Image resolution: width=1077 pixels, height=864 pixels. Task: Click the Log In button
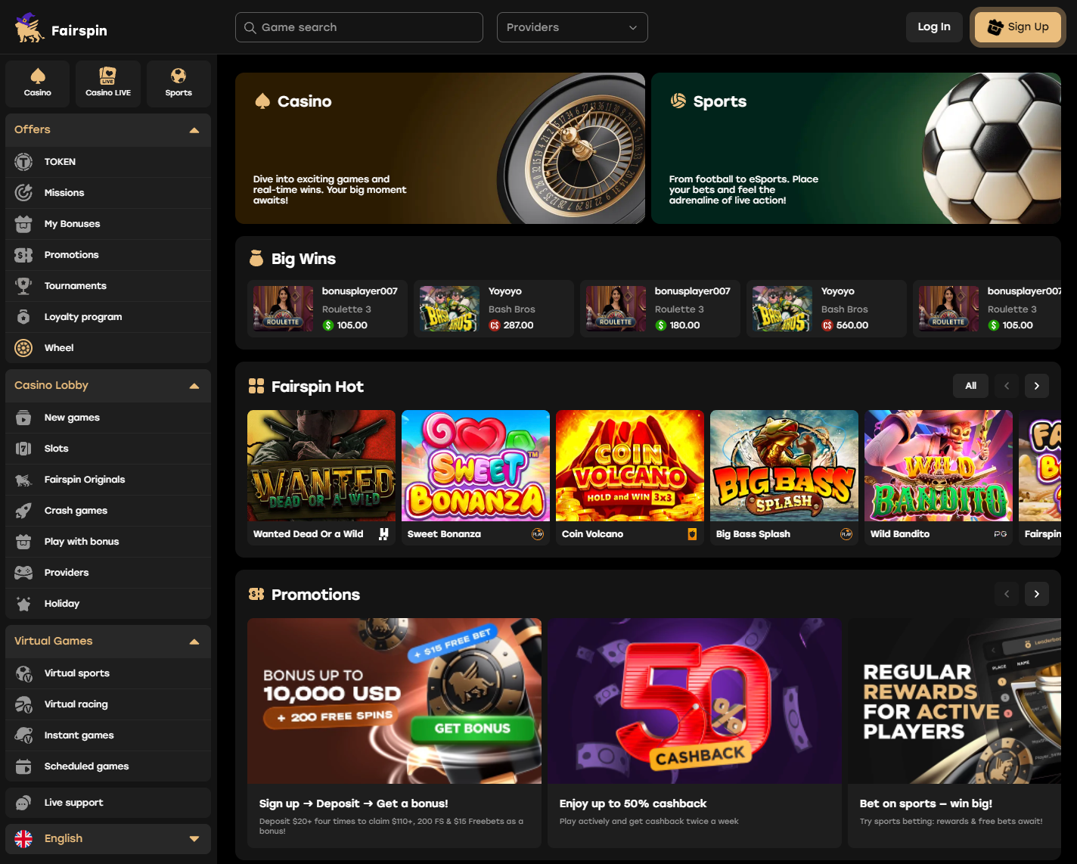933,27
